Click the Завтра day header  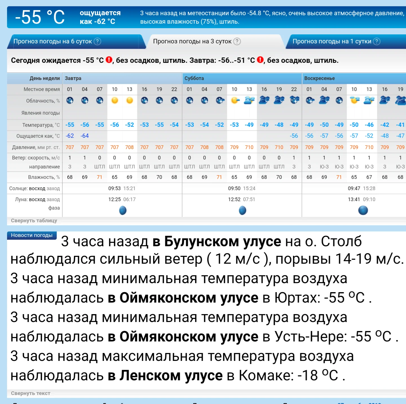72,78
